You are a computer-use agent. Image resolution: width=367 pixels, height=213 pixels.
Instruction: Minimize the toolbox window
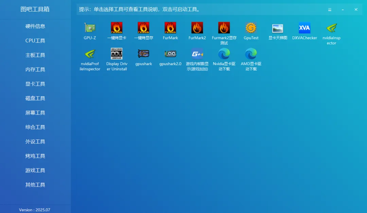pos(343,9)
